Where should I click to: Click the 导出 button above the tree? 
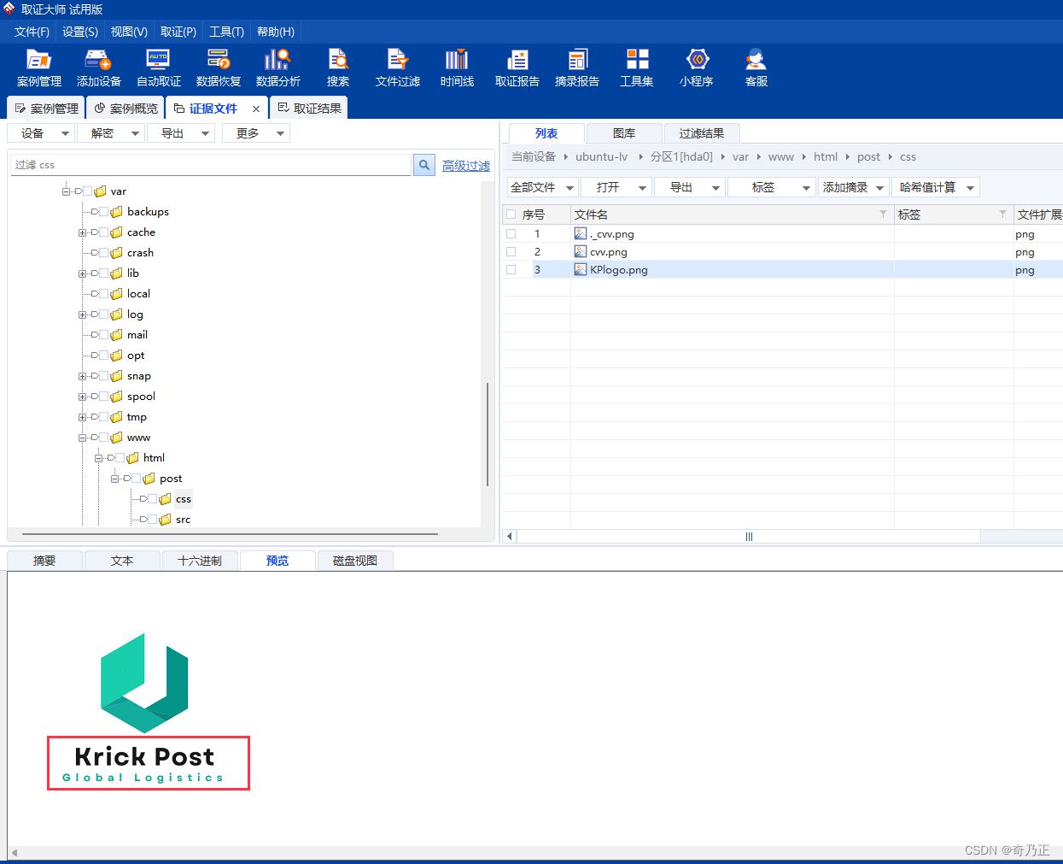tap(180, 133)
